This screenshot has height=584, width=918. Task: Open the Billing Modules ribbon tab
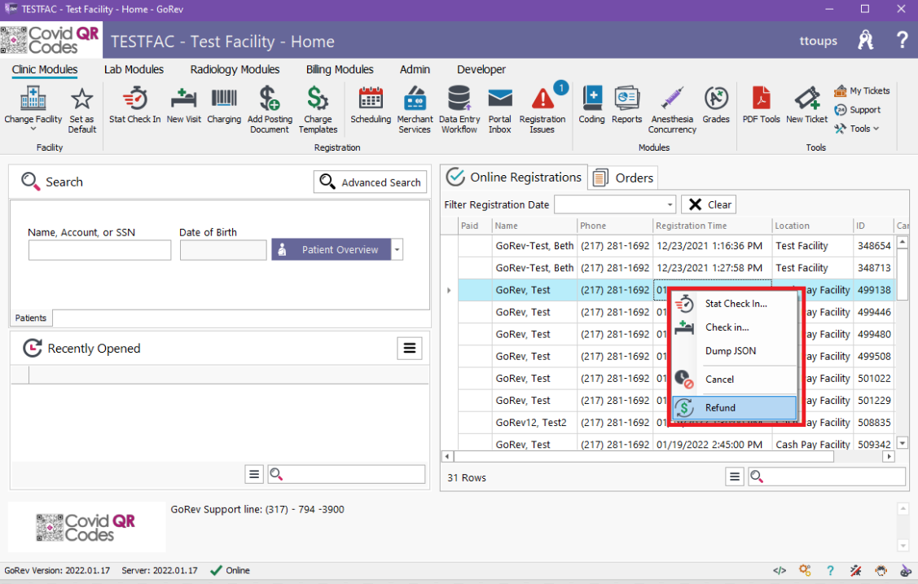click(x=340, y=69)
